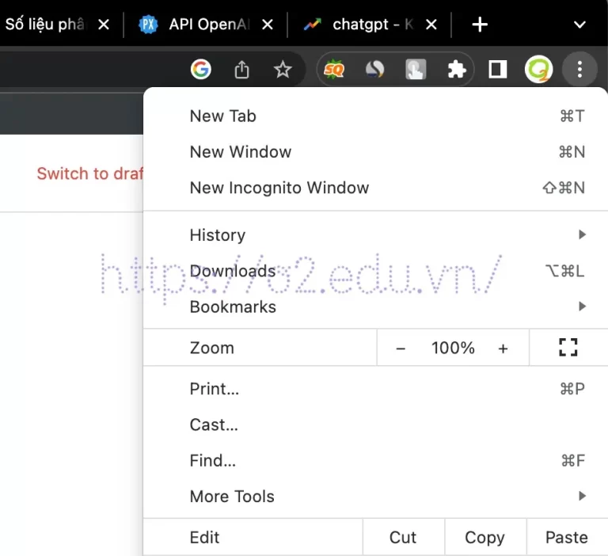The height and width of the screenshot is (556, 608).
Task: Switch to the 'Số liệu' tab
Action: (60, 25)
